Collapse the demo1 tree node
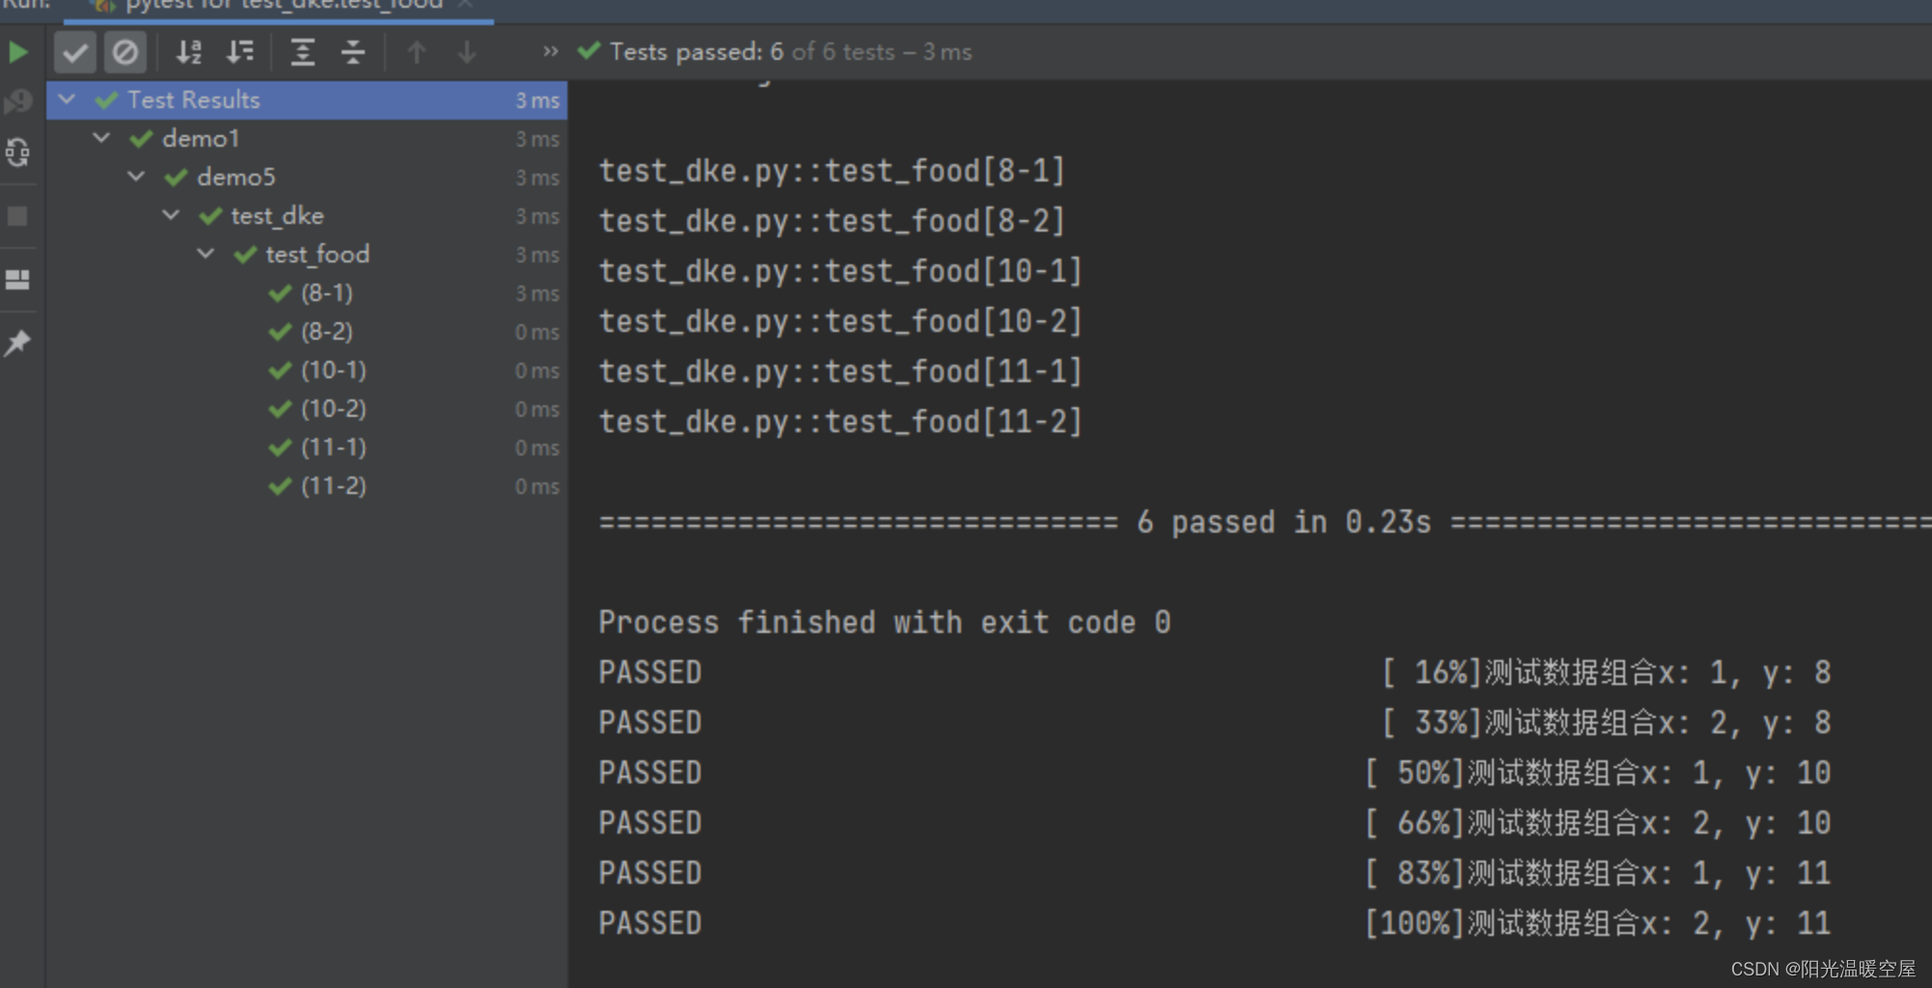This screenshot has width=1932, height=988. coord(101,138)
